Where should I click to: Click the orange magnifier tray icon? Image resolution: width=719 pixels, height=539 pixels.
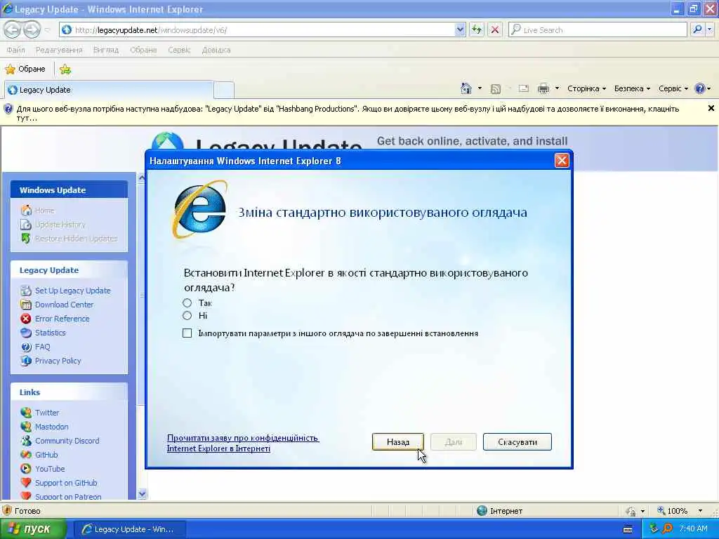pos(668,529)
